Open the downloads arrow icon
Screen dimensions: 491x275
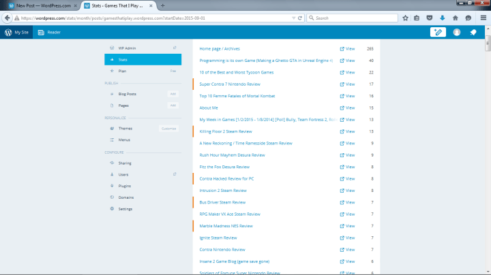coord(443,18)
